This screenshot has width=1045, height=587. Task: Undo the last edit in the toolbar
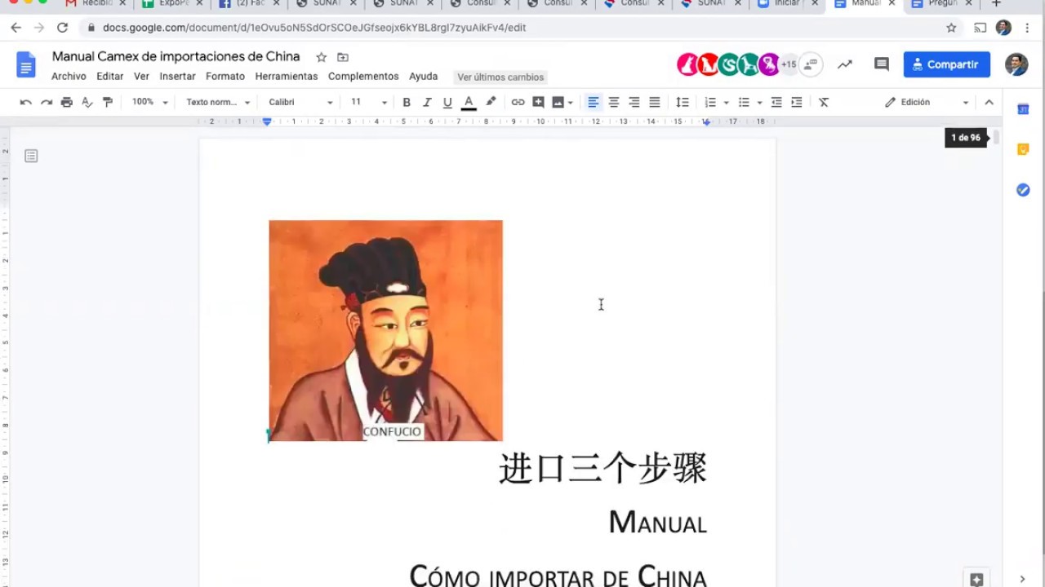(26, 102)
